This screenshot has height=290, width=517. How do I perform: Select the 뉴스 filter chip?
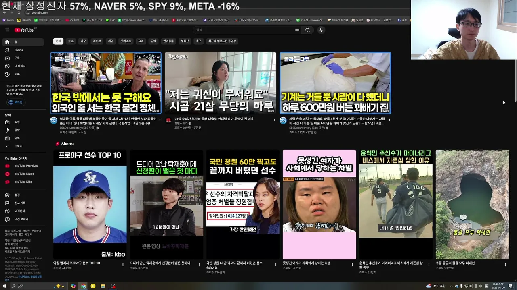(x=71, y=41)
